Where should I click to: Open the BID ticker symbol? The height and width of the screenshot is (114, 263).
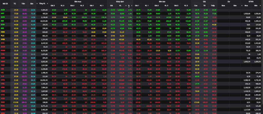point(2,28)
